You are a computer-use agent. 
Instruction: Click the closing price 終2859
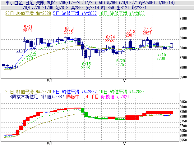(108, 8)
